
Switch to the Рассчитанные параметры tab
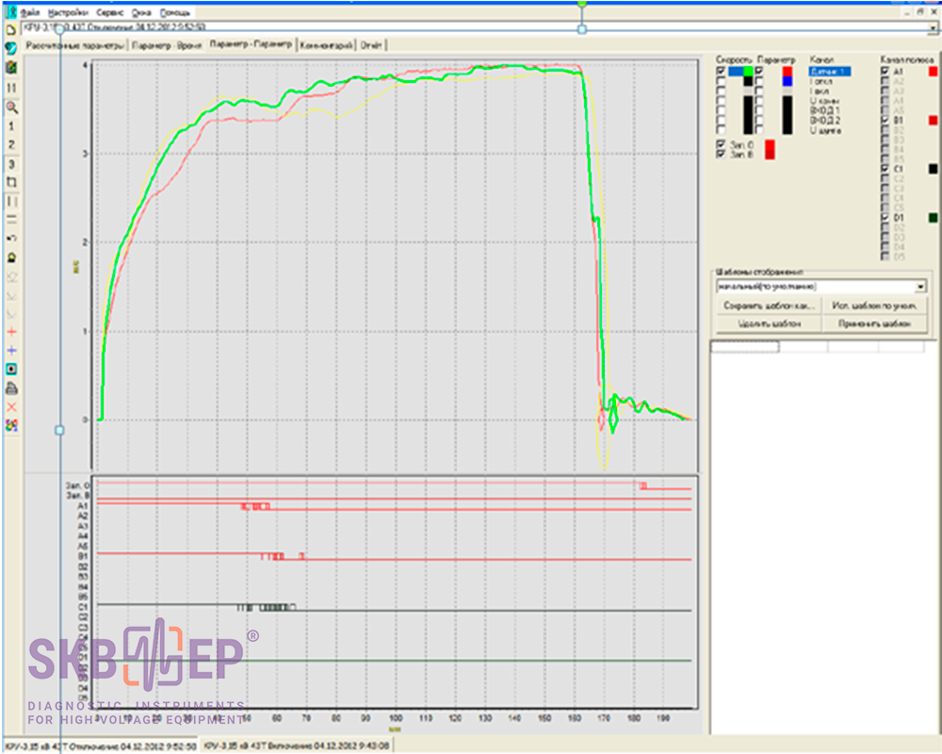[x=75, y=45]
